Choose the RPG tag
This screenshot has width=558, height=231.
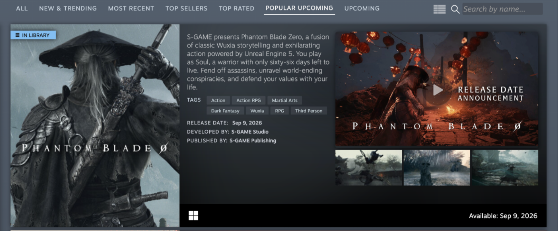click(x=280, y=111)
